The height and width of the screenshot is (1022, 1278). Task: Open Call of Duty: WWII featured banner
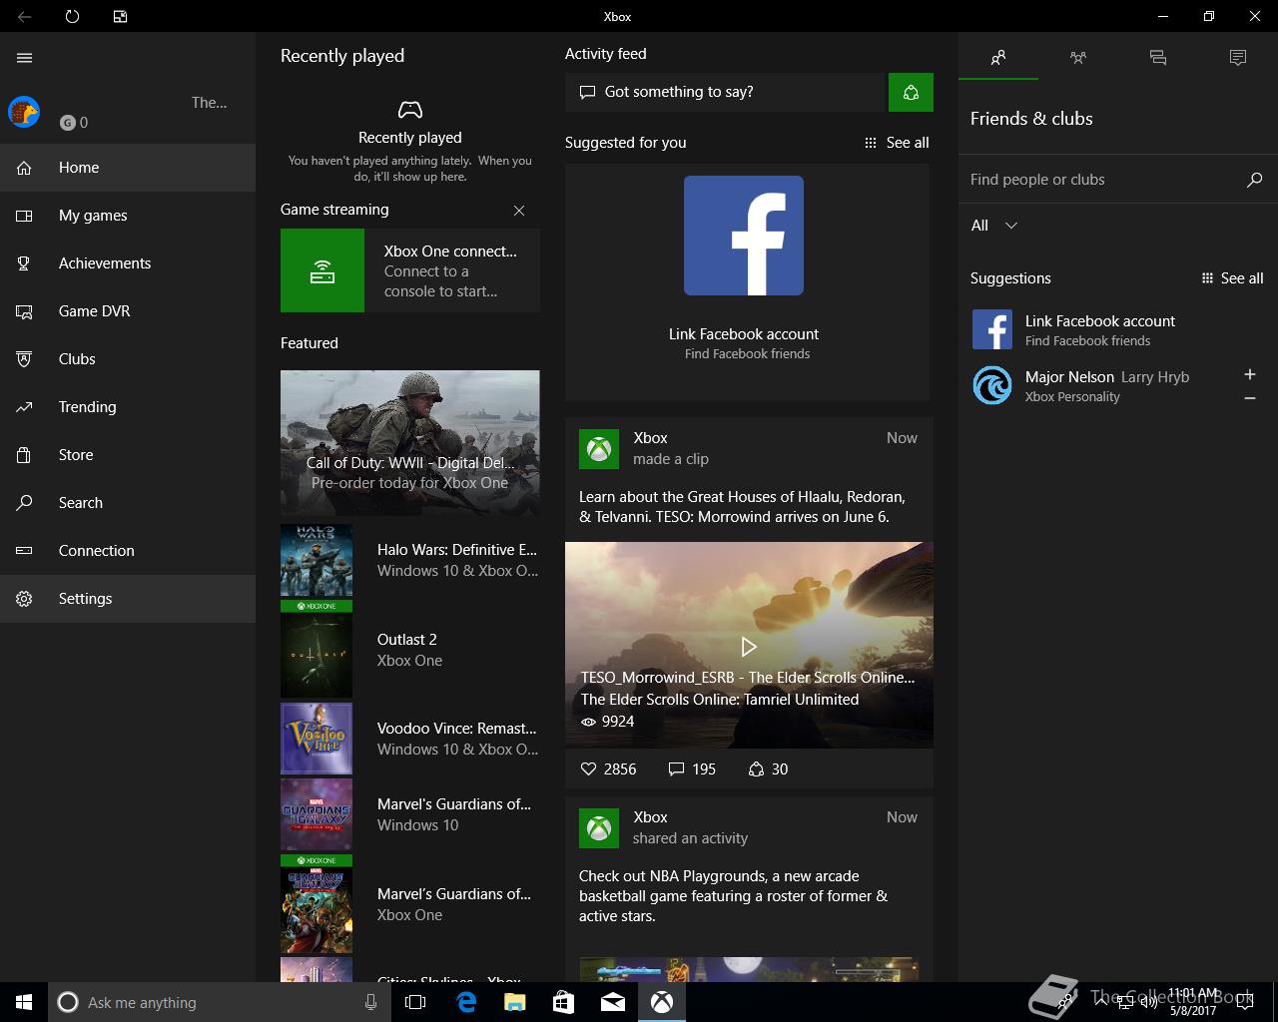point(410,443)
